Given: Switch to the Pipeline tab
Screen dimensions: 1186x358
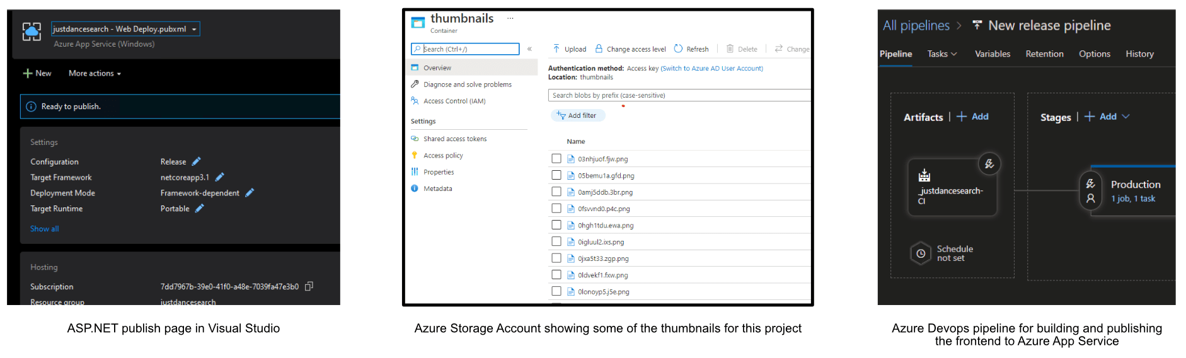Looking at the screenshot, I should [x=895, y=54].
